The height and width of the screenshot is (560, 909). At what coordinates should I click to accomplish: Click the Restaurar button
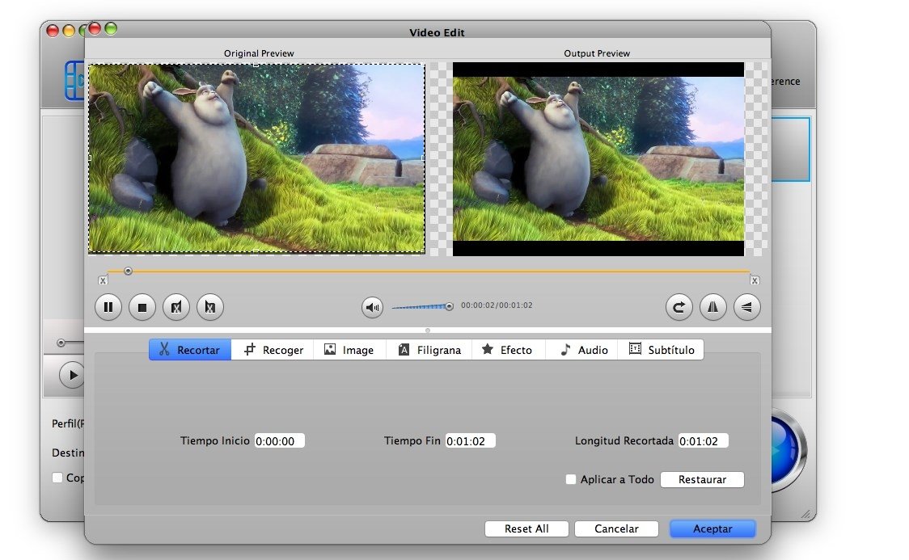click(702, 479)
